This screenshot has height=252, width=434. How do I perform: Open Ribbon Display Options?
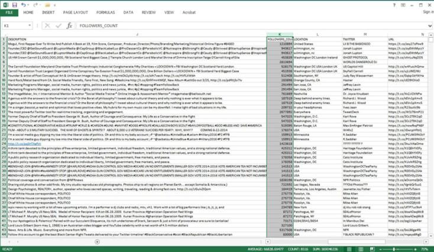pos(403,5)
